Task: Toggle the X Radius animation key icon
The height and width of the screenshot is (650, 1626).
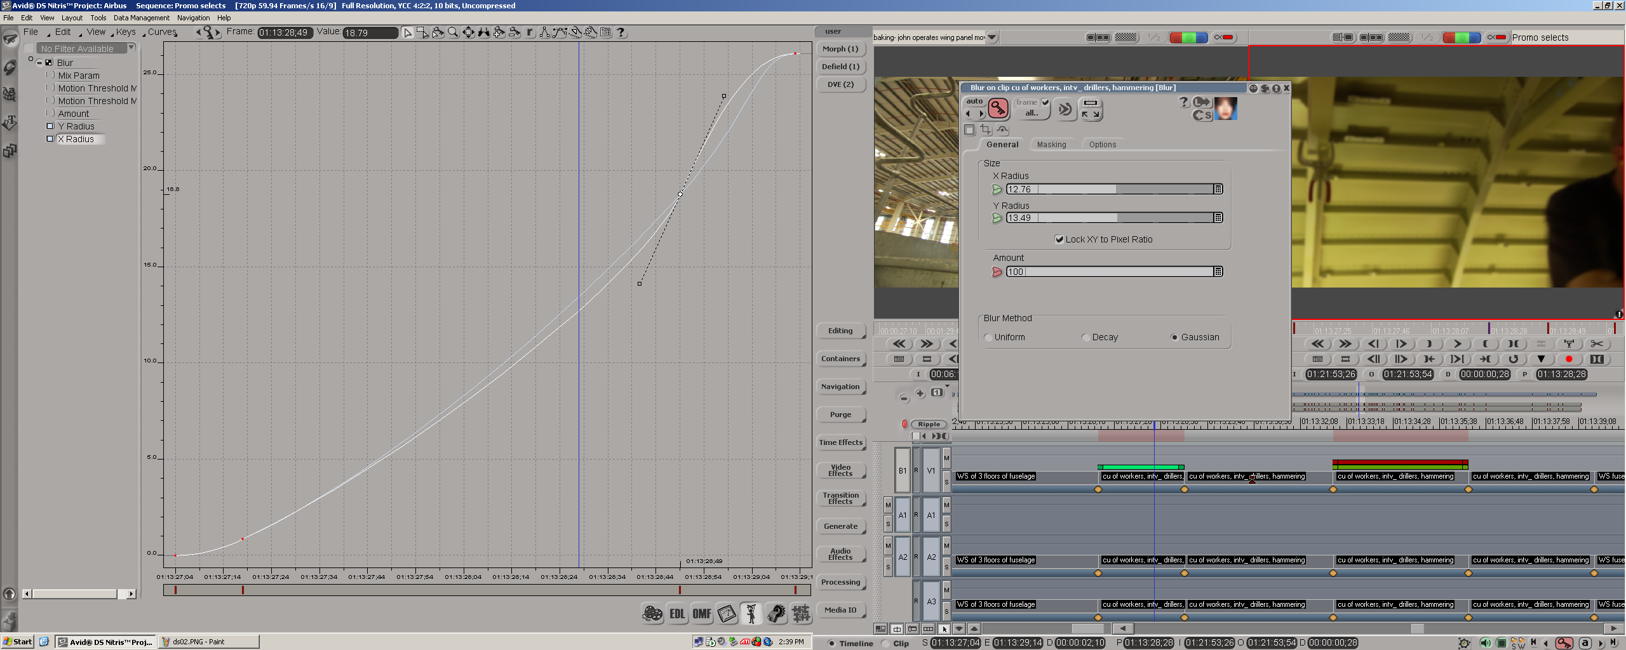Action: pos(997,189)
